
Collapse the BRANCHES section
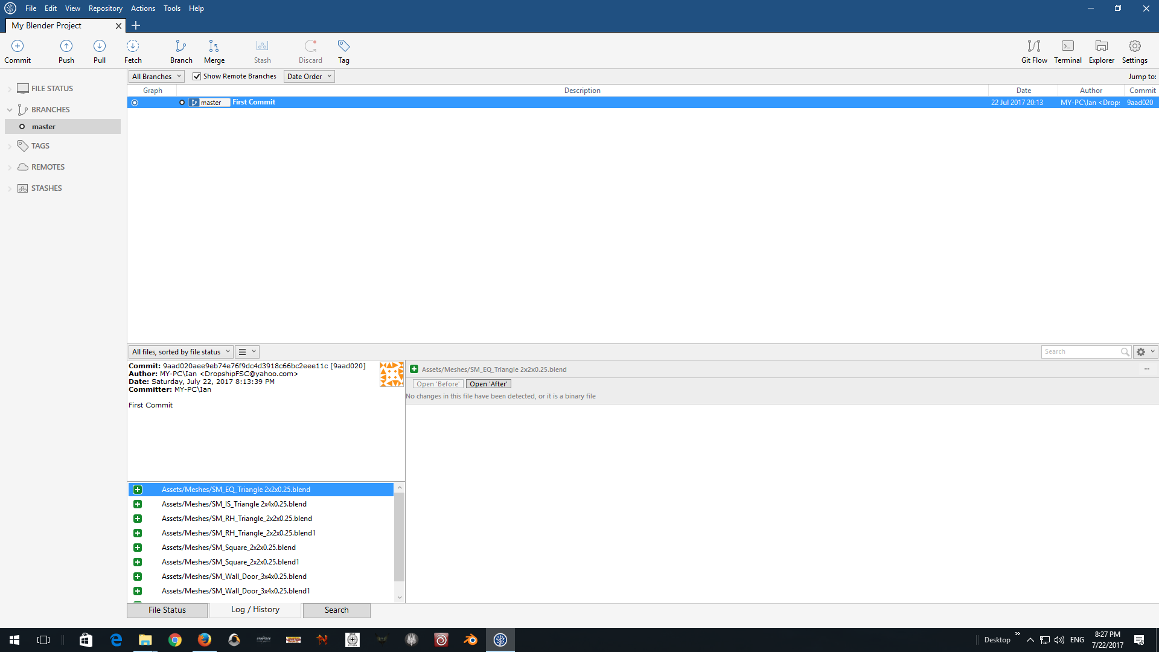coord(10,109)
